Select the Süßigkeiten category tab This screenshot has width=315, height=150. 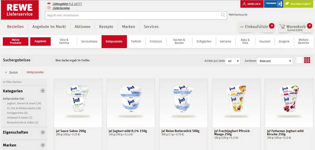tap(204, 41)
